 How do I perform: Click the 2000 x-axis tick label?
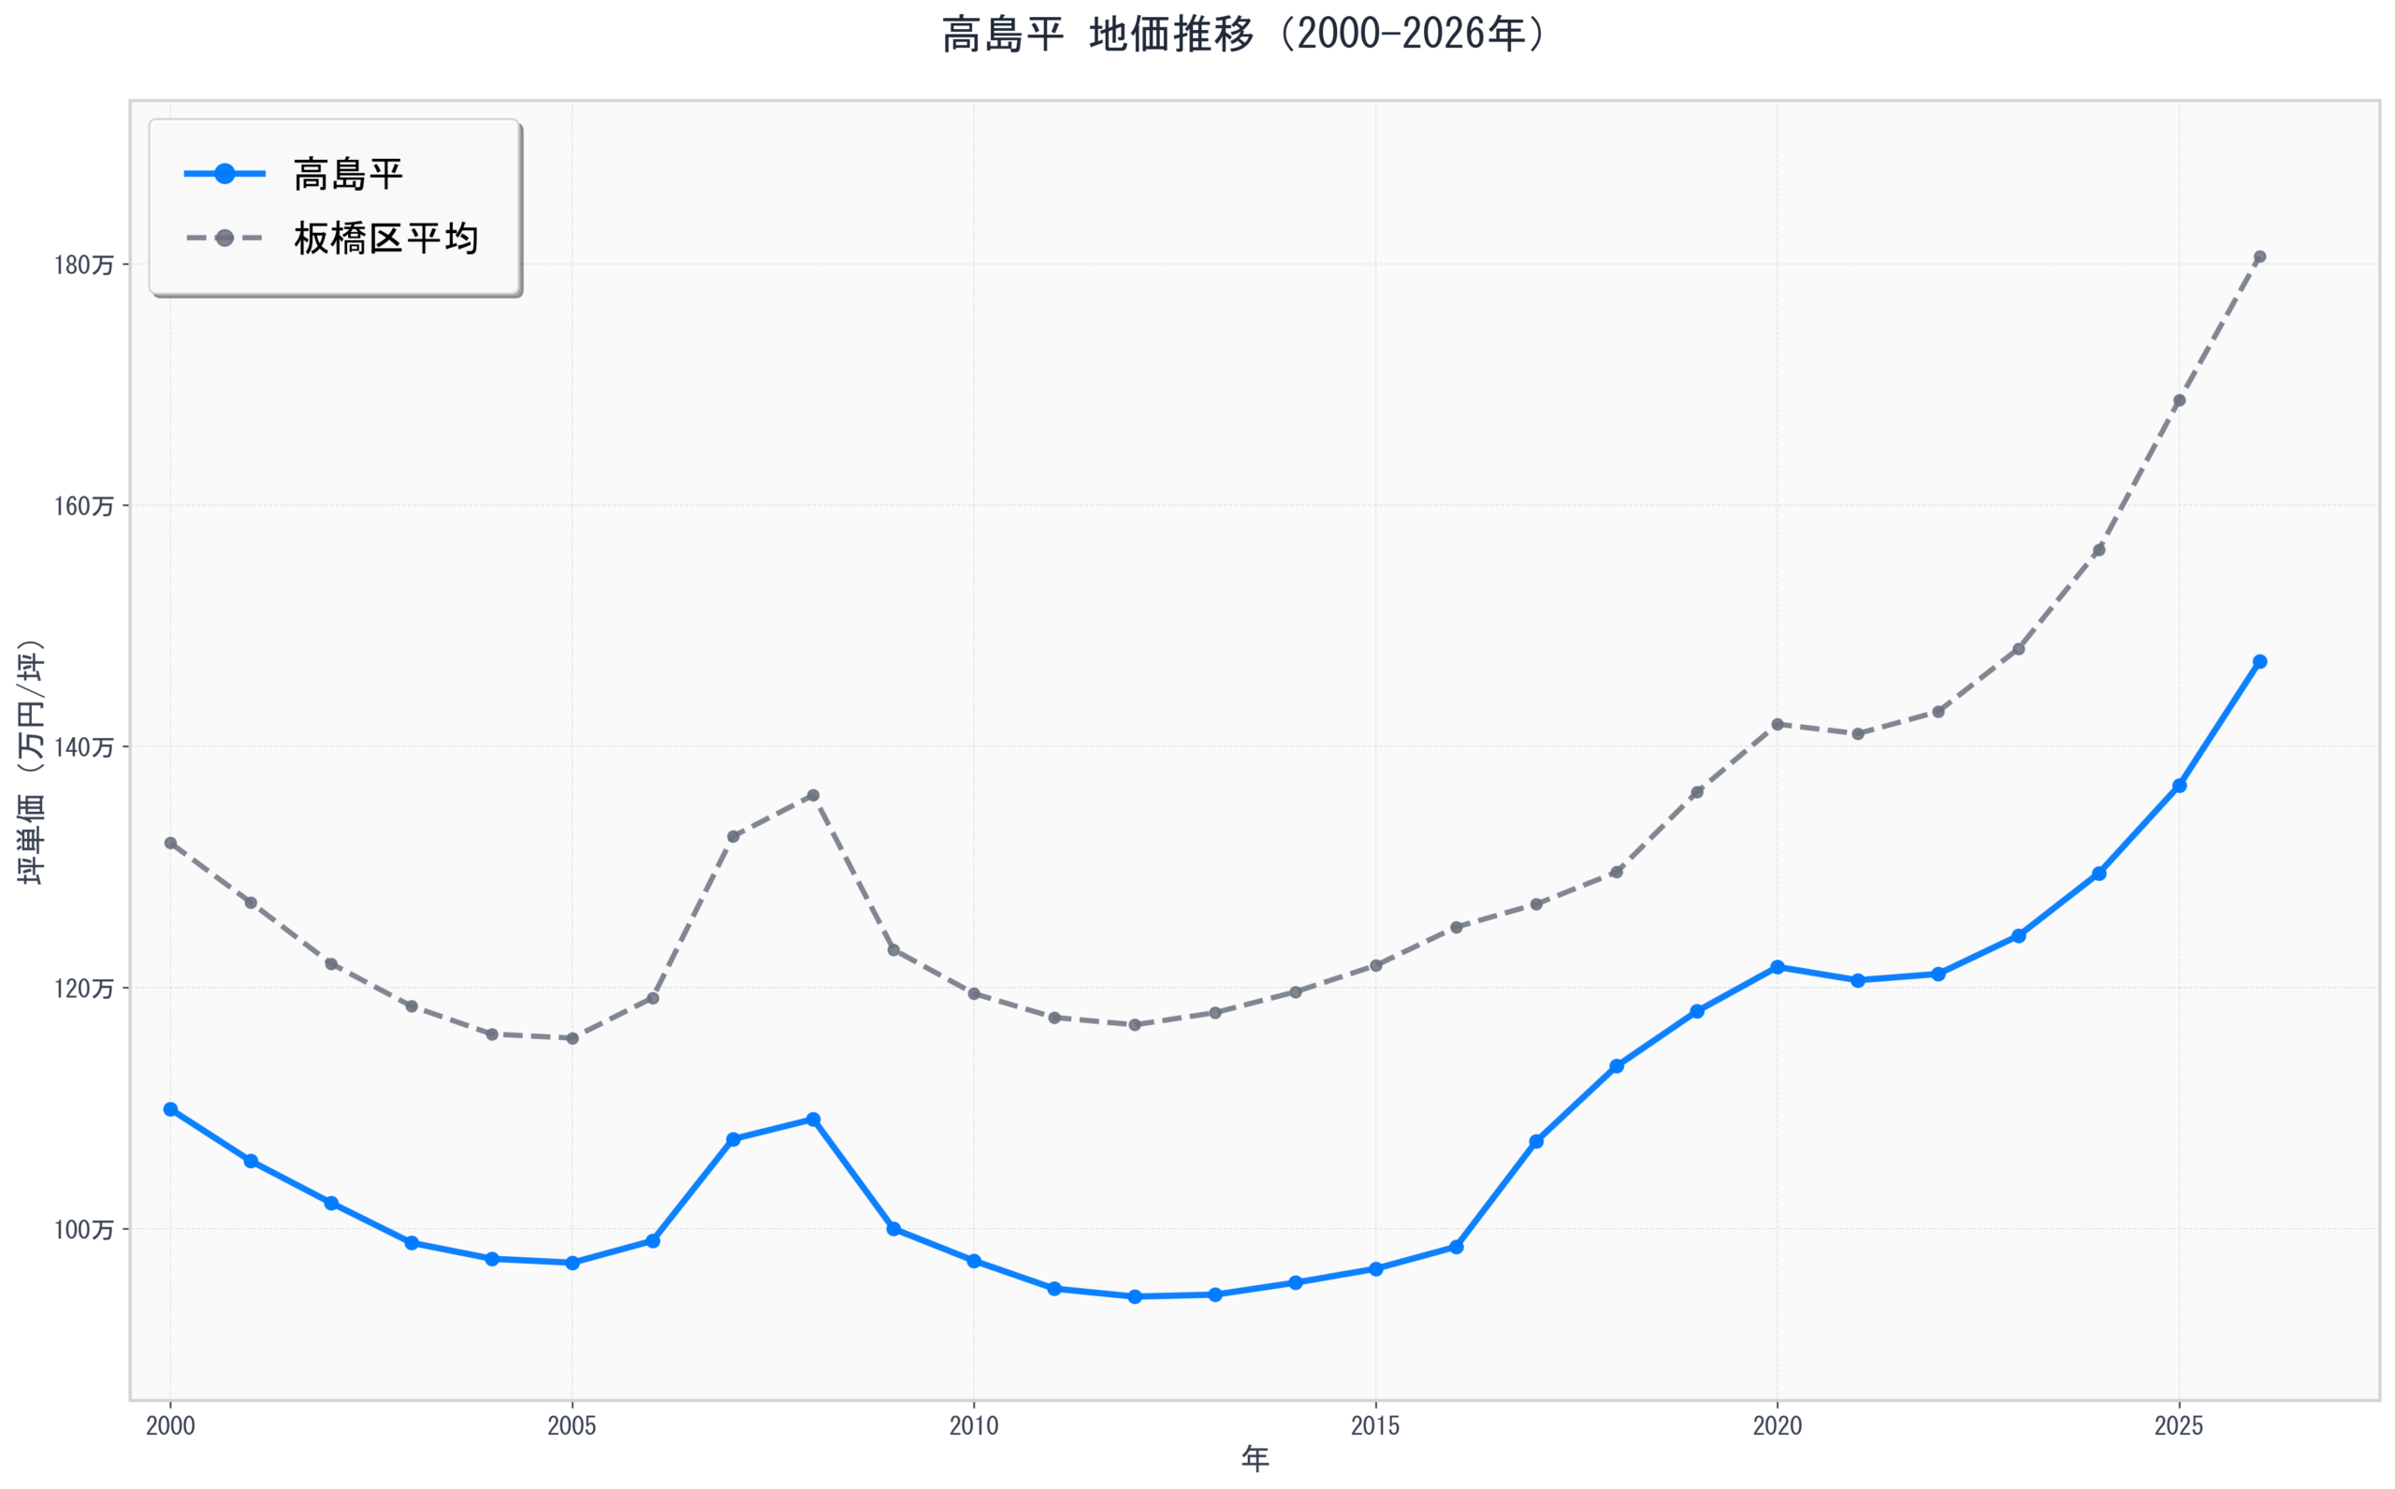(x=170, y=1427)
